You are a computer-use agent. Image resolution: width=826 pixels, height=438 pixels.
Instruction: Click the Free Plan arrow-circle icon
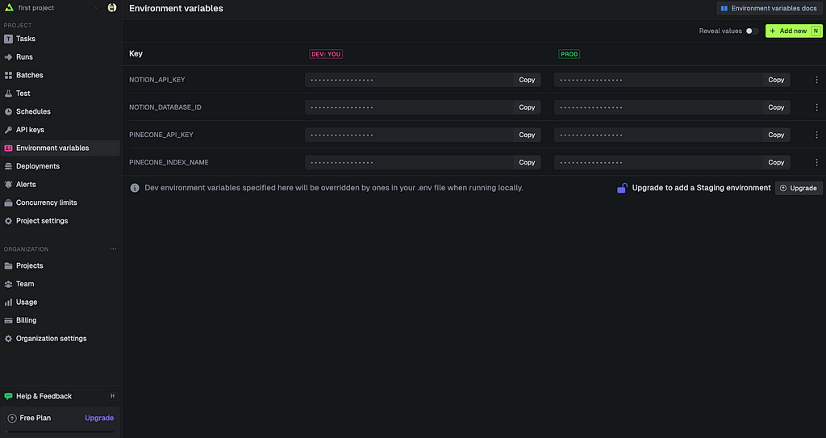coord(12,418)
